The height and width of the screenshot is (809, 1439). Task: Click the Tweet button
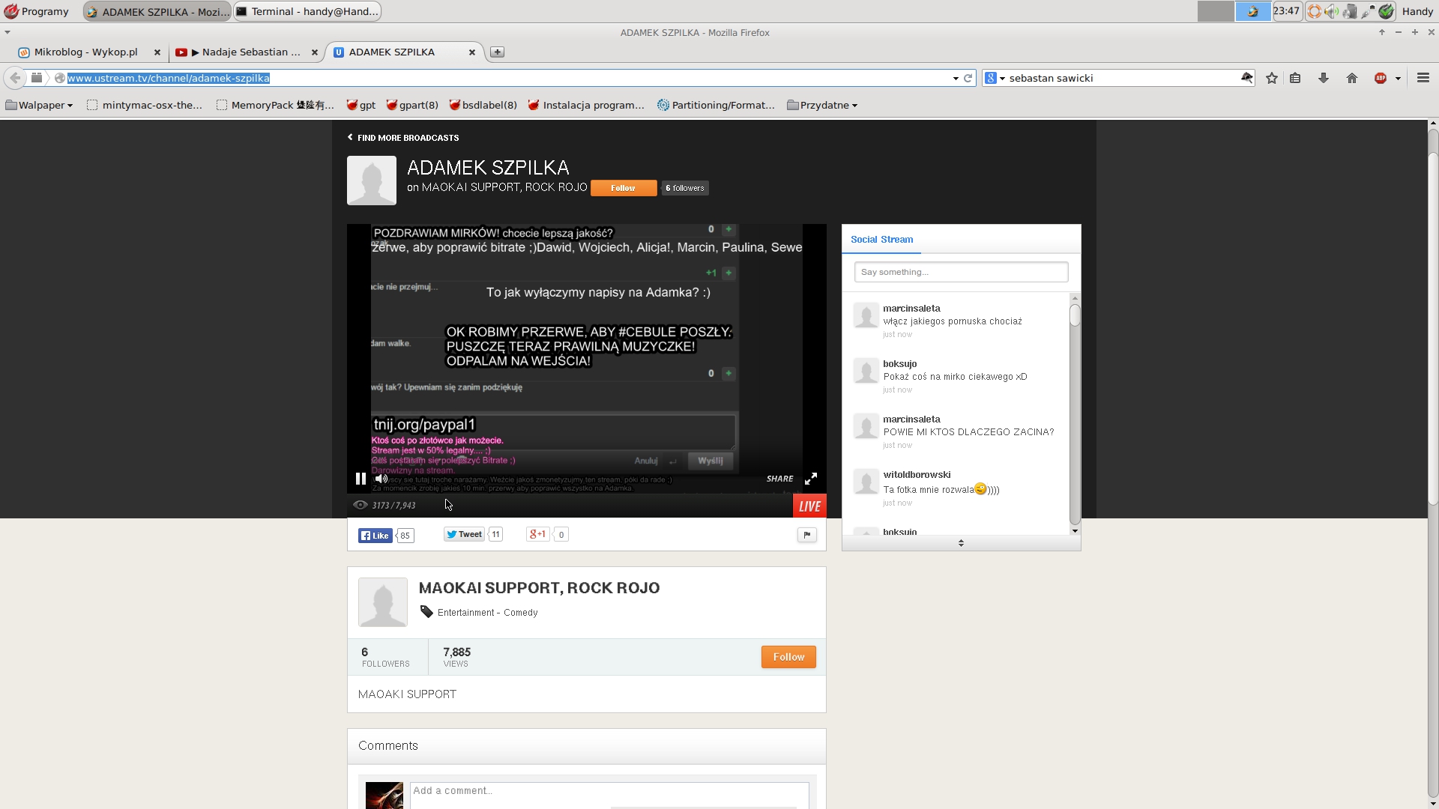pos(464,535)
